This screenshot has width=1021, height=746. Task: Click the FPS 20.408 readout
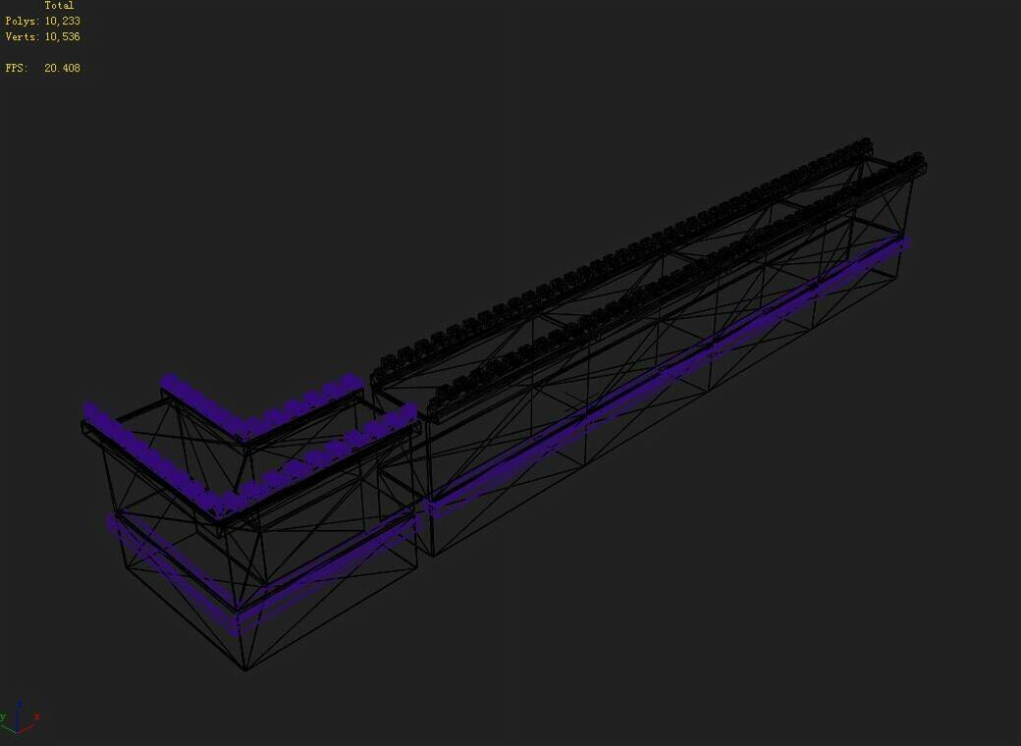point(42,68)
